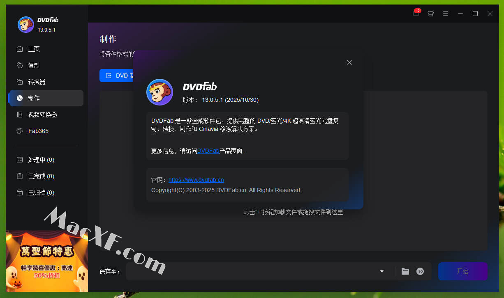Open 已归档 (0) archived tasks
The width and height of the screenshot is (504, 298).
point(41,193)
